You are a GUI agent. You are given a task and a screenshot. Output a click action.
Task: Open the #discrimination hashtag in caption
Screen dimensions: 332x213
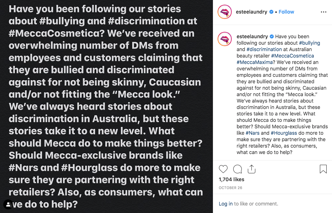264,49
